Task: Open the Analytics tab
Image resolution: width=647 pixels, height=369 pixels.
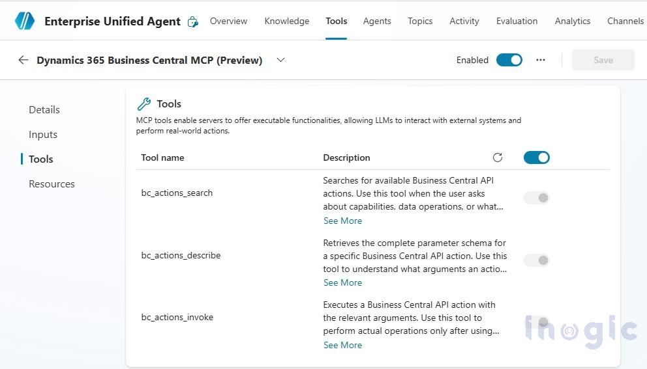Action: point(572,21)
